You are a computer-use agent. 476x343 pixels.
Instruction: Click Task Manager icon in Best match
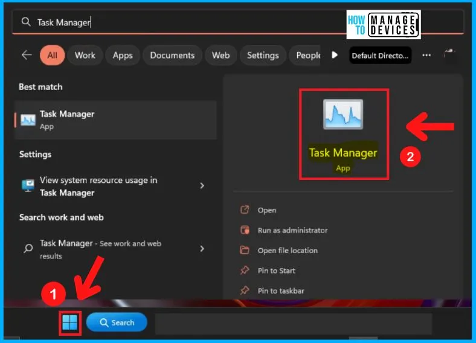pyautogui.click(x=28, y=120)
